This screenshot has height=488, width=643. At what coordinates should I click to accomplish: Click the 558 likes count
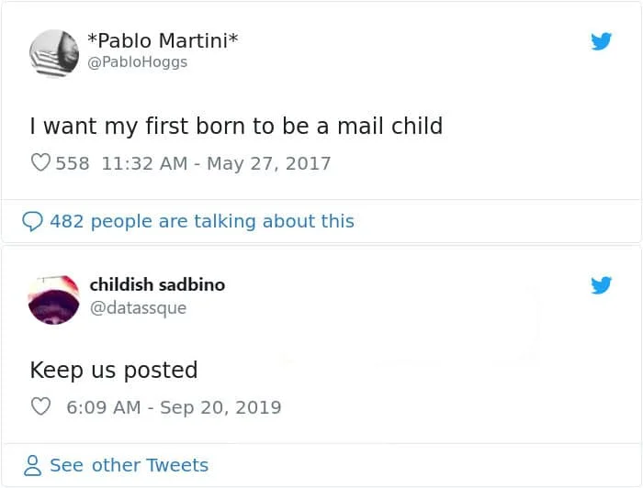click(x=73, y=164)
